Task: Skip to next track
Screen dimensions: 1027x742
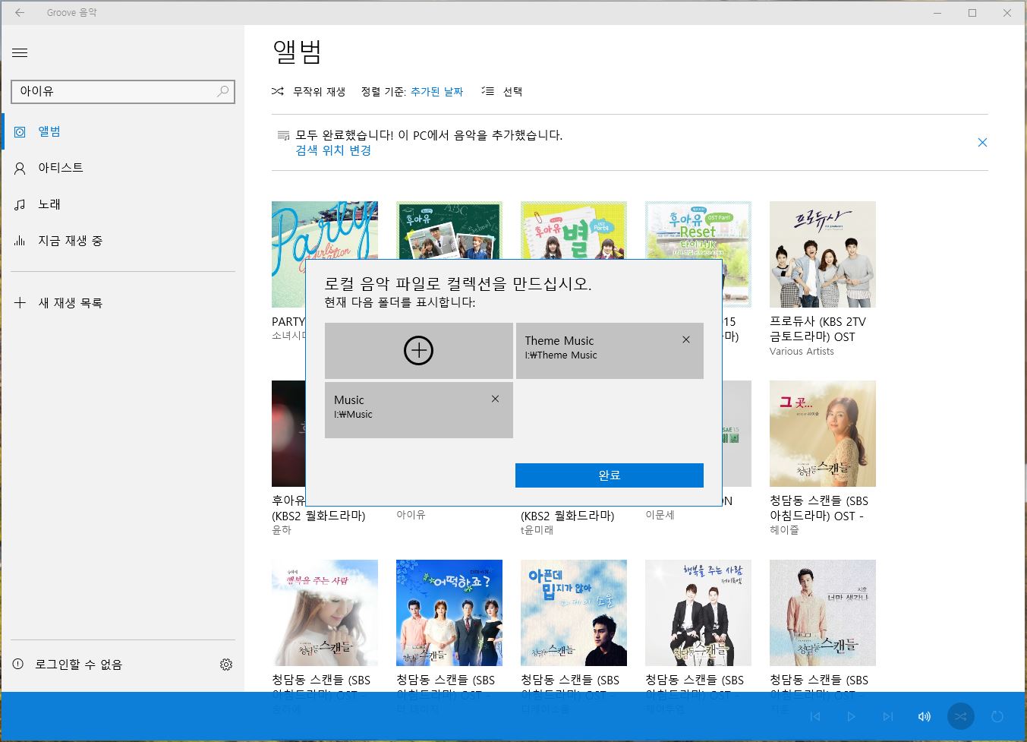Action: tap(888, 716)
